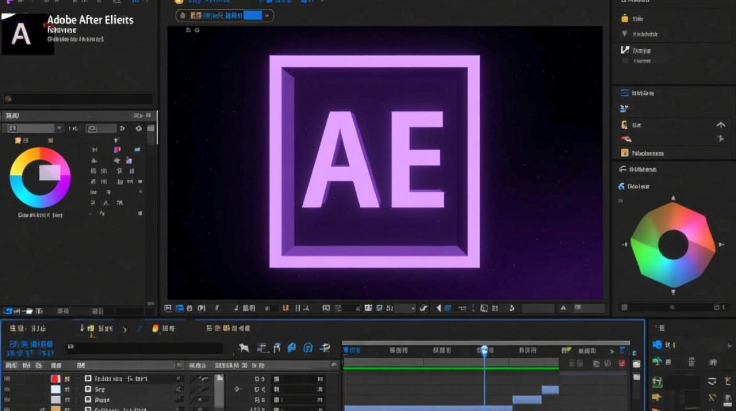Click the red label swatch of the first layer
This screenshot has width=736, height=411.
point(55,379)
